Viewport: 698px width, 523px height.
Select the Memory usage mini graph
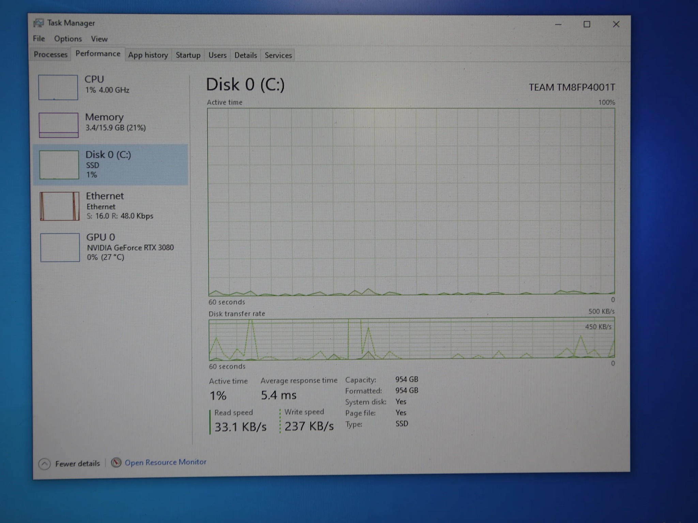tap(59, 125)
